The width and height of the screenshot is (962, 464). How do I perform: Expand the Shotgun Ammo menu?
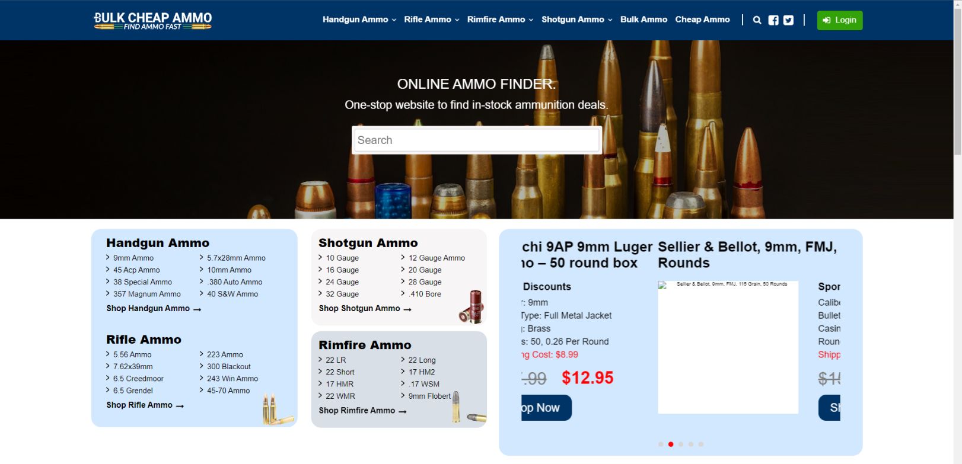pos(576,20)
